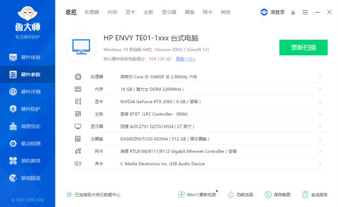Click the 主硬盘 disk row icon

point(78,139)
